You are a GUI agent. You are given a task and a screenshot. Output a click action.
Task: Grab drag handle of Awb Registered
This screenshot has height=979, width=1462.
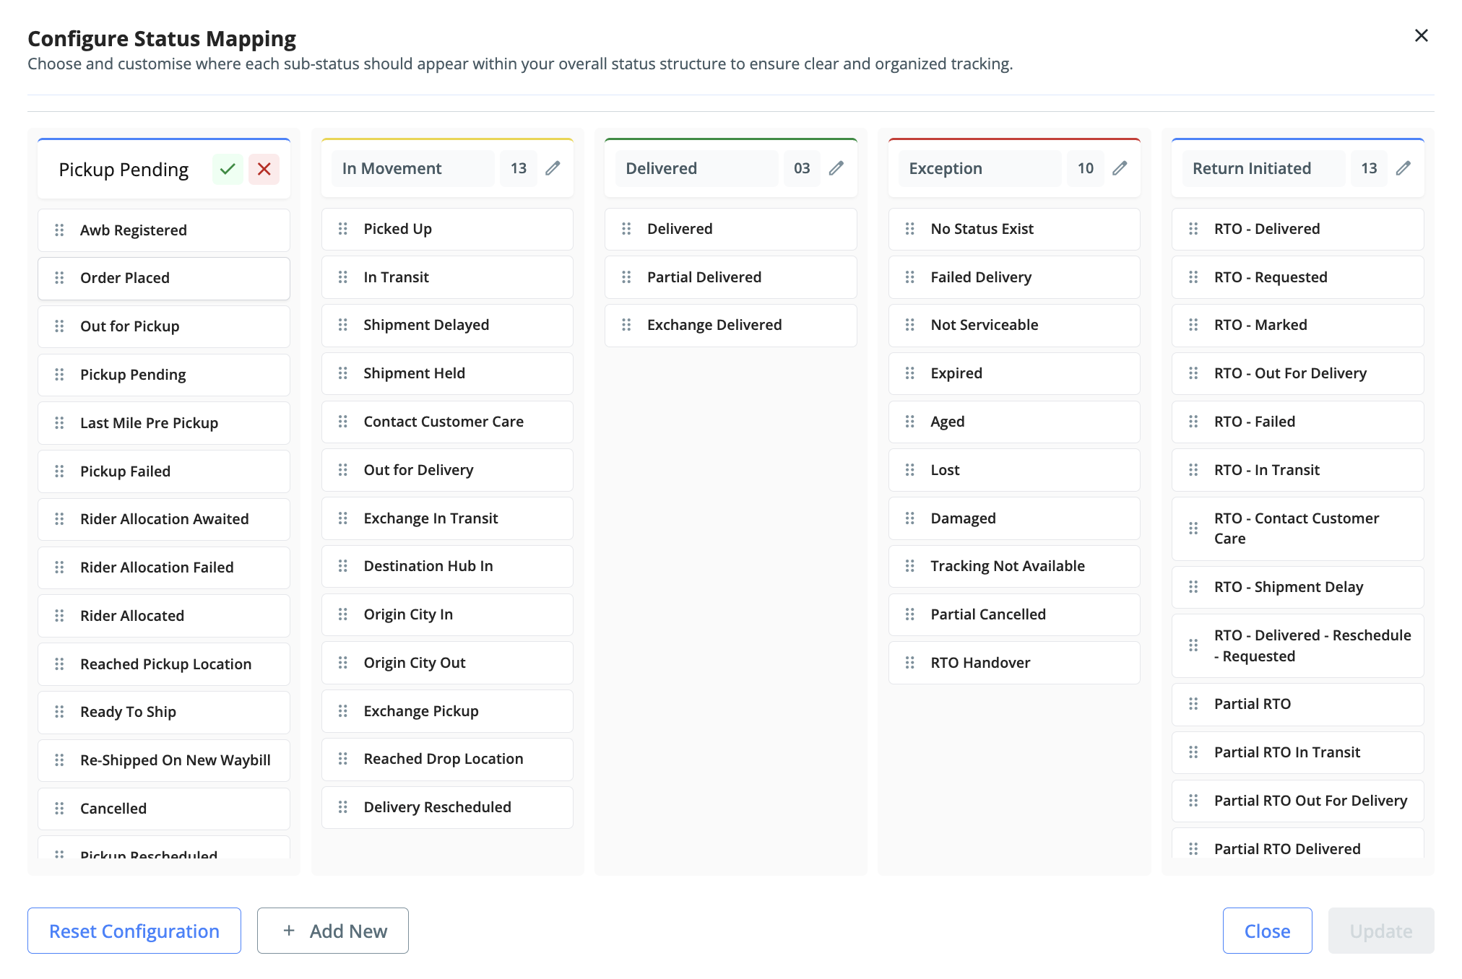(x=59, y=230)
